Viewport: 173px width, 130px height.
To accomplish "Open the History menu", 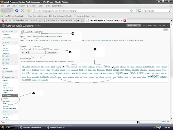I will pos(22,6).
